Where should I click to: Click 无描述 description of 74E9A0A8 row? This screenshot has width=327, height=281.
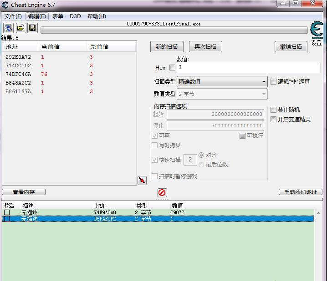(x=30, y=212)
